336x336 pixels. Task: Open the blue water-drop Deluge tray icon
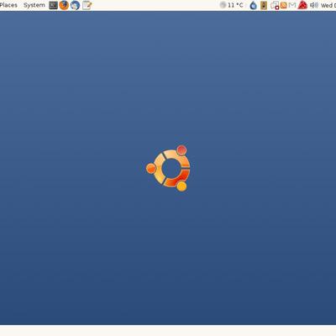254,5
